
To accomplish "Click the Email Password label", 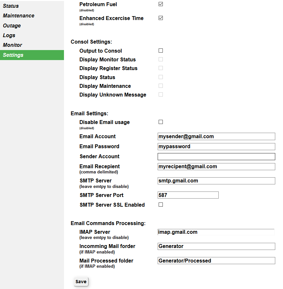I will pyautogui.click(x=99, y=147).
